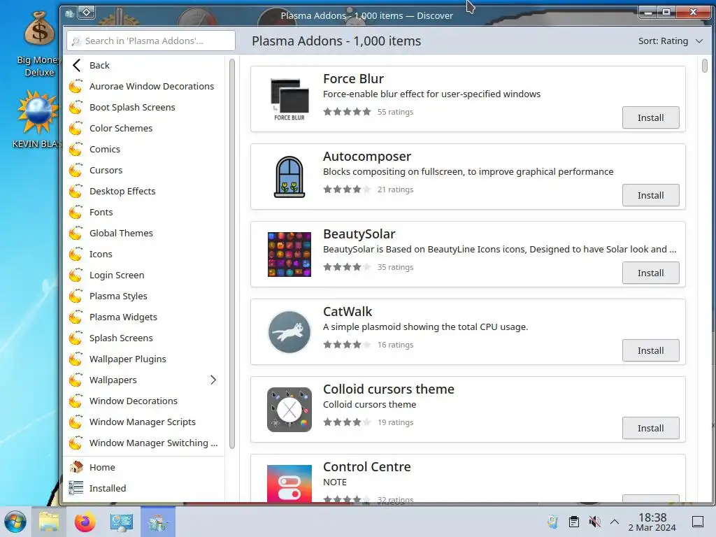
Task: Click the Login Screen category icon
Action: coord(76,275)
